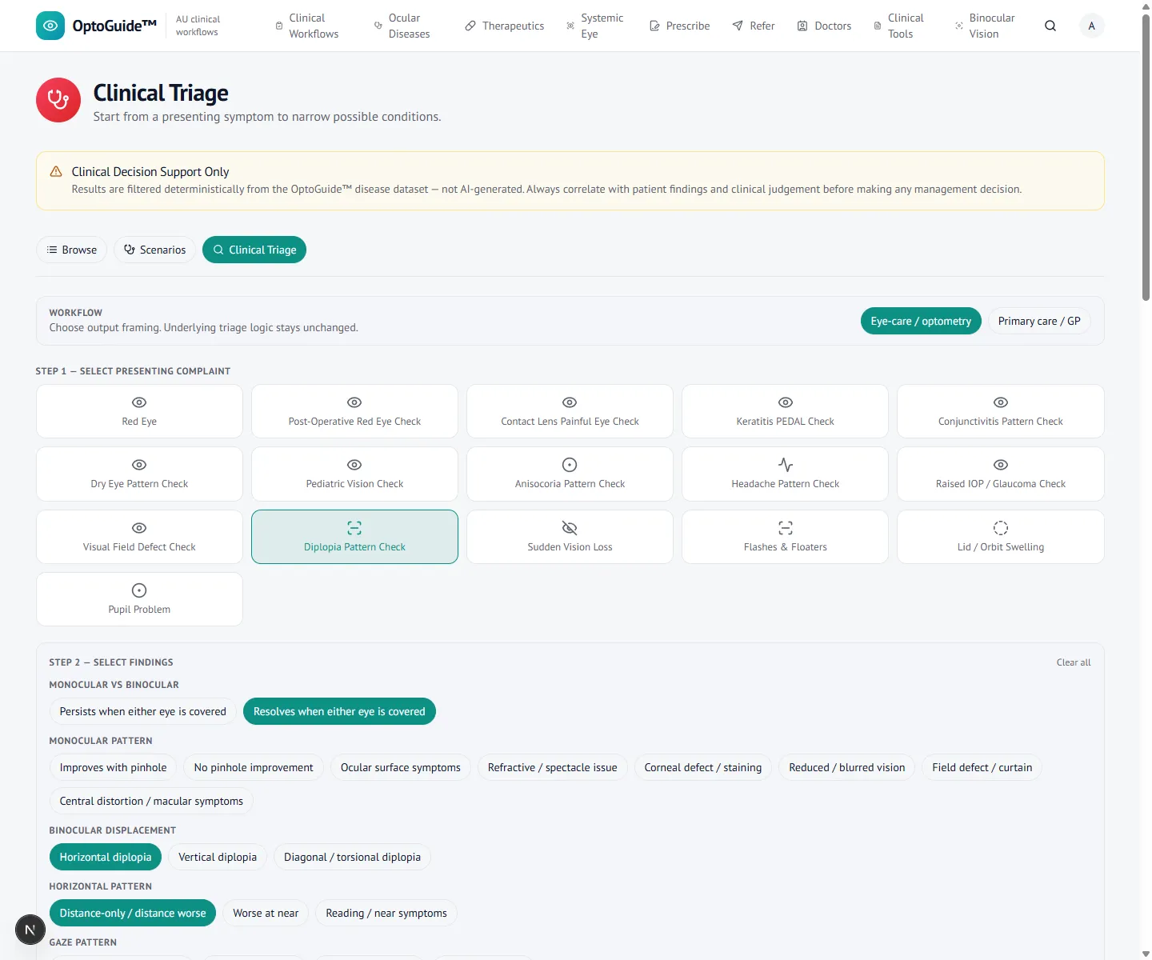Switch to the Browse tab
Viewport: 1152px width, 960px height.
point(72,250)
